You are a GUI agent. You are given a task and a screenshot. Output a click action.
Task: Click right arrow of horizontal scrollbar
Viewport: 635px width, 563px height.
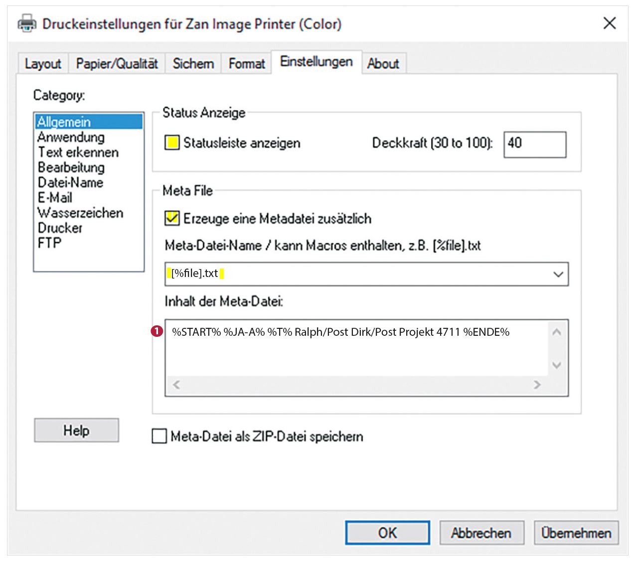(x=537, y=385)
